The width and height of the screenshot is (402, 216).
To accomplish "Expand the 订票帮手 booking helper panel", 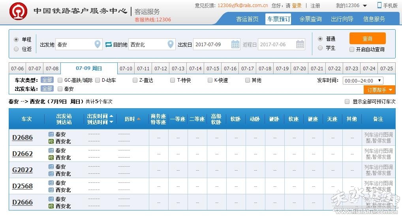I will tap(379, 90).
